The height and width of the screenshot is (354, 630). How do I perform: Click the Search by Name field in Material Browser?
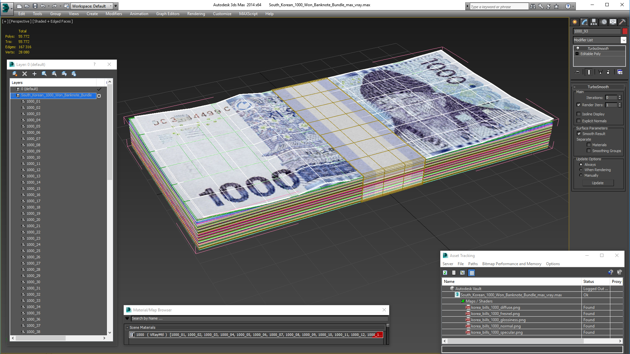(x=259, y=318)
